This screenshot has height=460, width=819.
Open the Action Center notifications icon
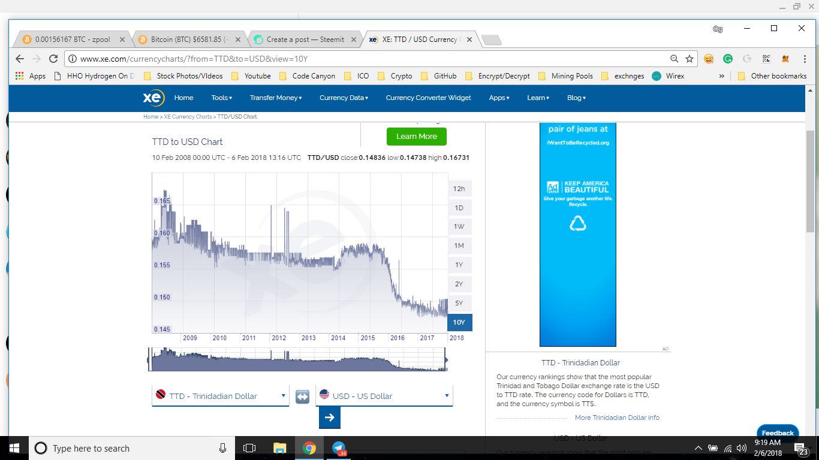[x=801, y=448]
